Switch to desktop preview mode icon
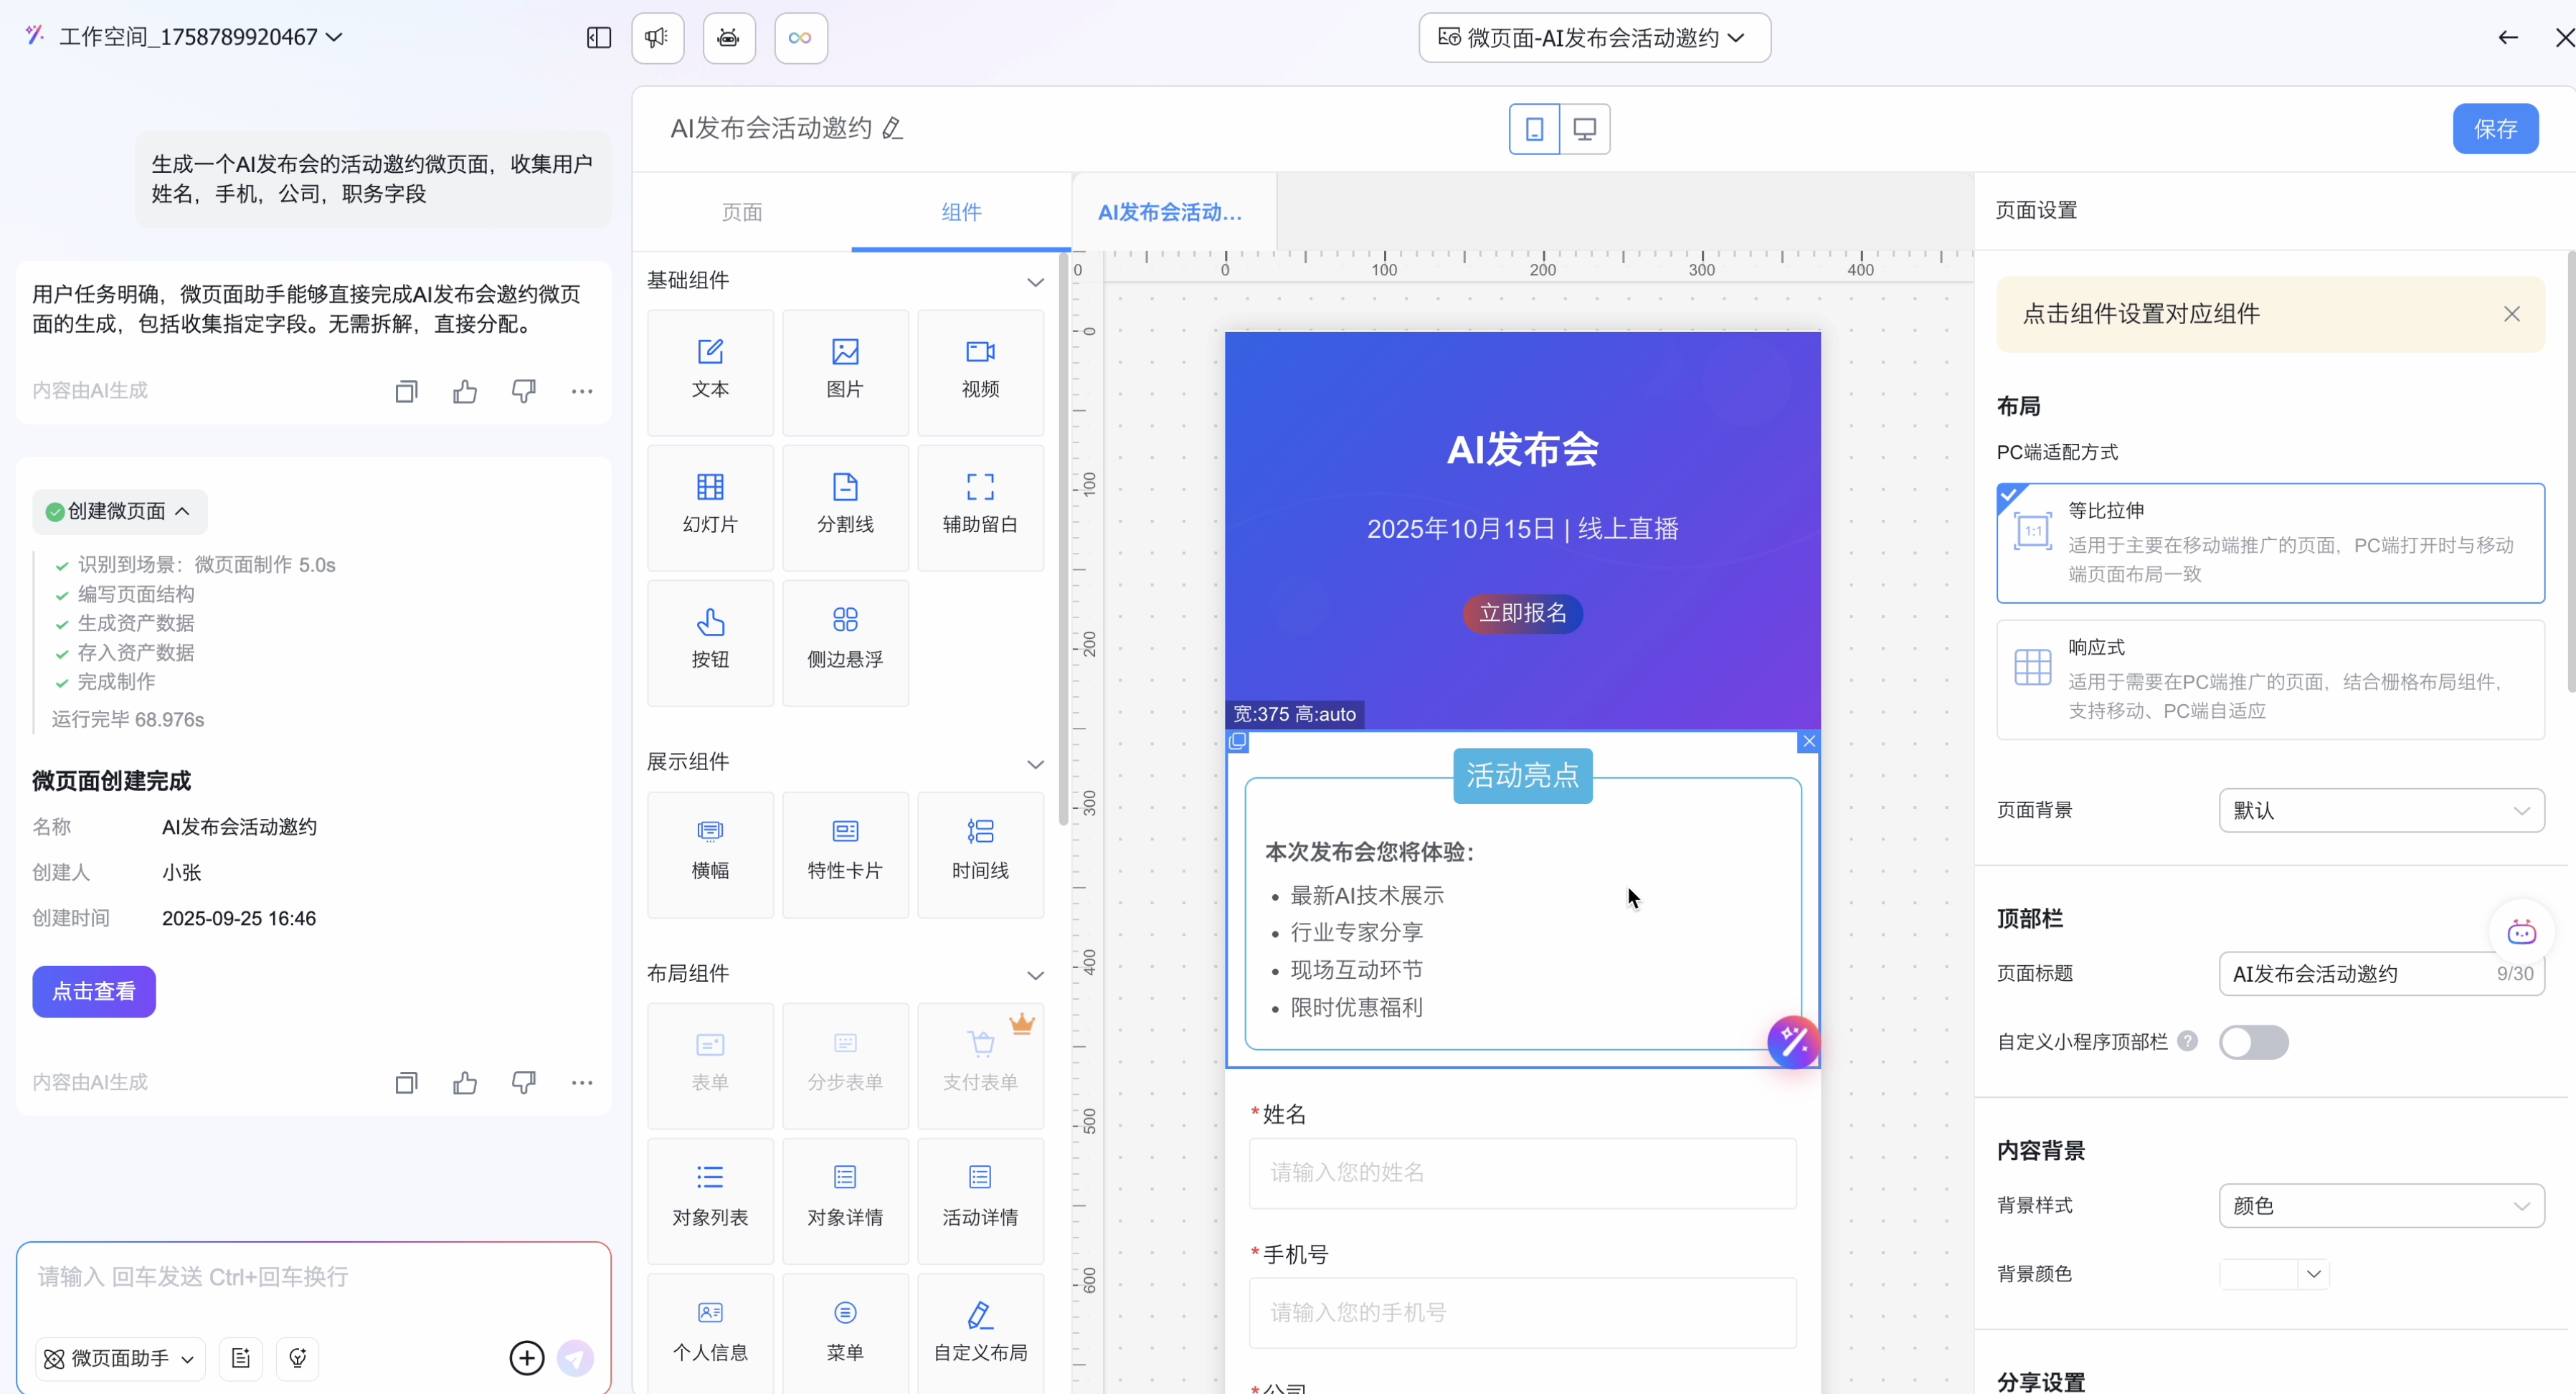Viewport: 2576px width, 1394px height. (x=1584, y=129)
